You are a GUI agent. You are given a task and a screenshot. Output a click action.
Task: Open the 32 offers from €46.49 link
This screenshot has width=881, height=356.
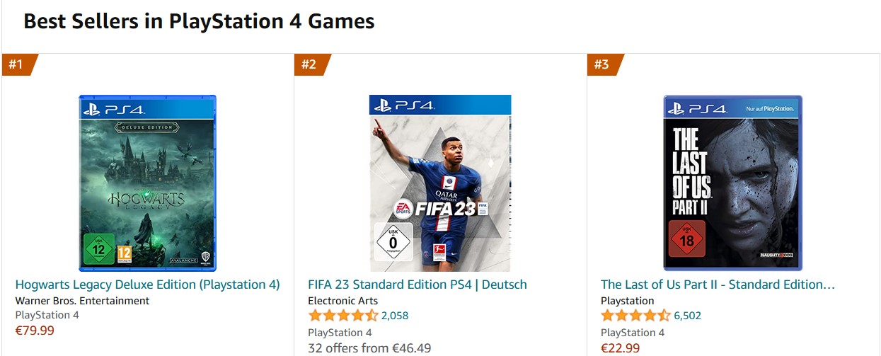point(369,348)
